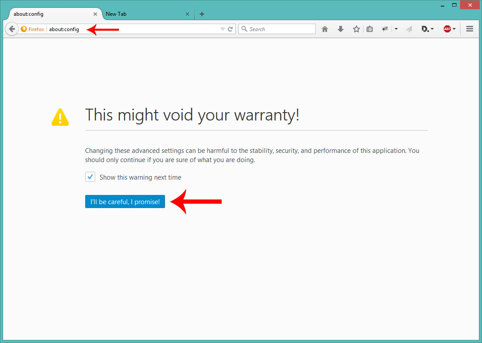Image resolution: width=482 pixels, height=343 pixels.
Task: Click the magnifier icon in the search box
Action: pos(245,29)
